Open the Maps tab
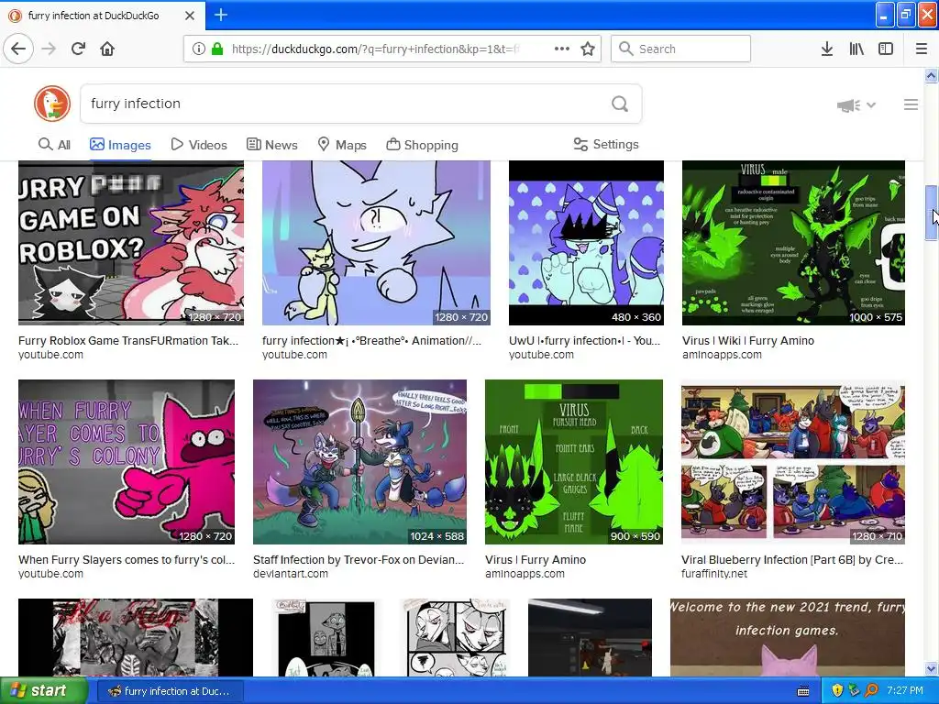939x704 pixels. [x=342, y=145]
